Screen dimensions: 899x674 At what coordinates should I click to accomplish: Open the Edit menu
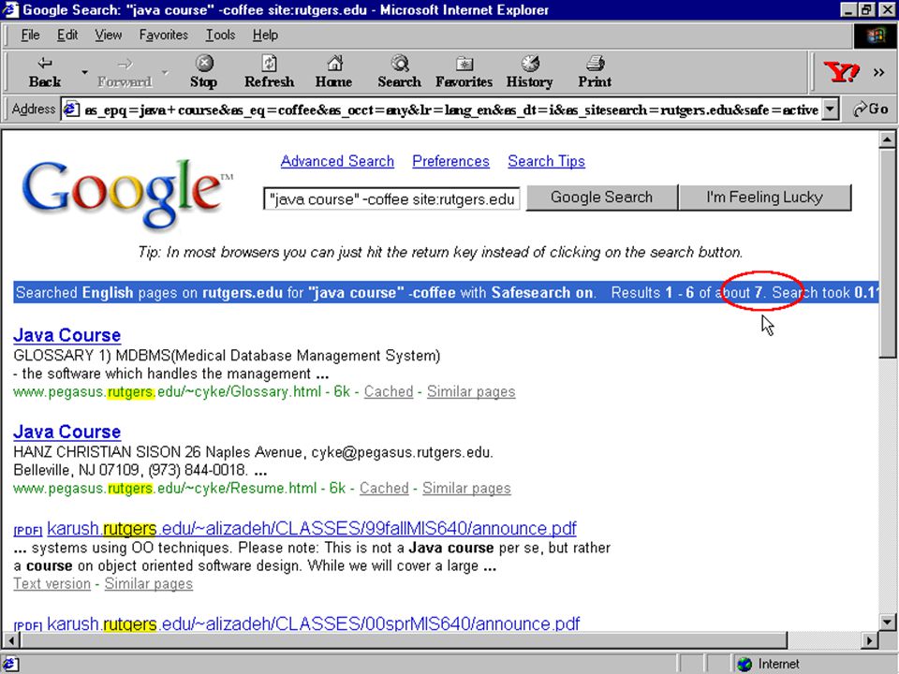(x=67, y=35)
